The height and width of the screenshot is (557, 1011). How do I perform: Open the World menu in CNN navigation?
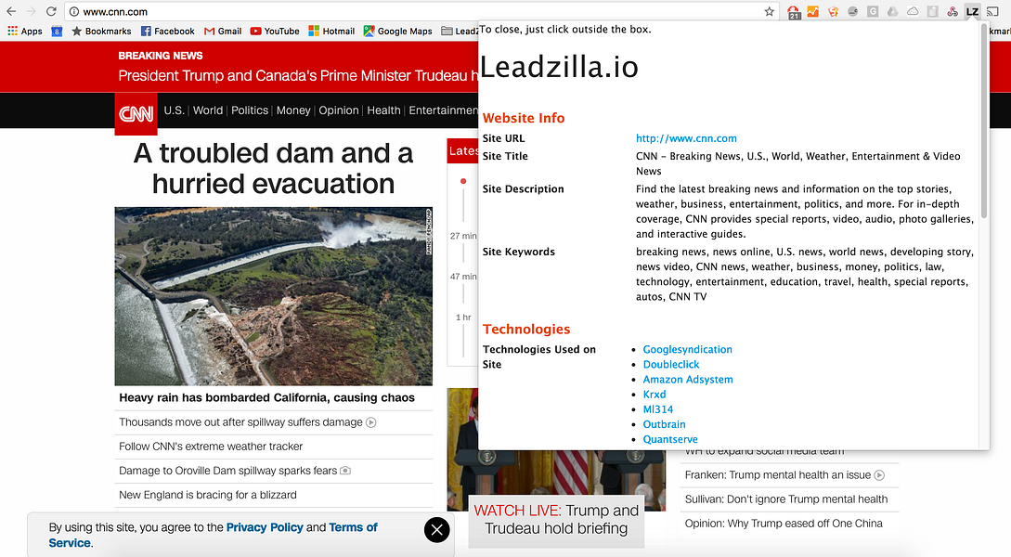click(208, 110)
